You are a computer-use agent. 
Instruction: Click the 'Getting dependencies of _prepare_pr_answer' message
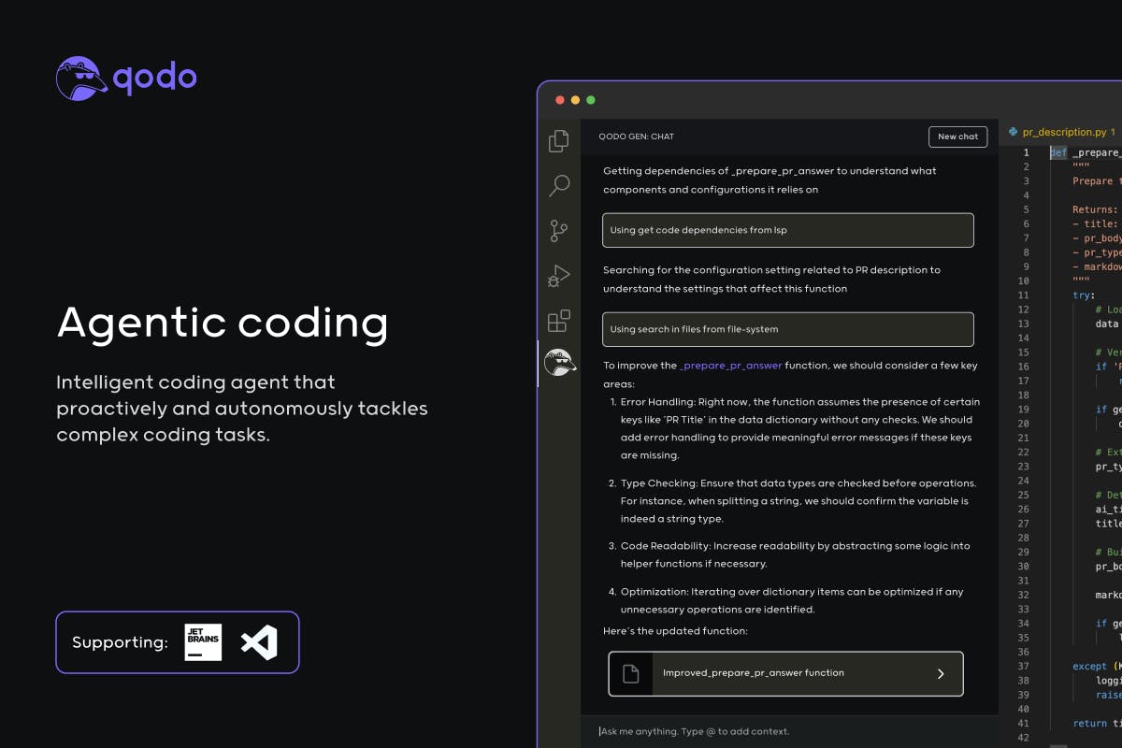click(770, 180)
